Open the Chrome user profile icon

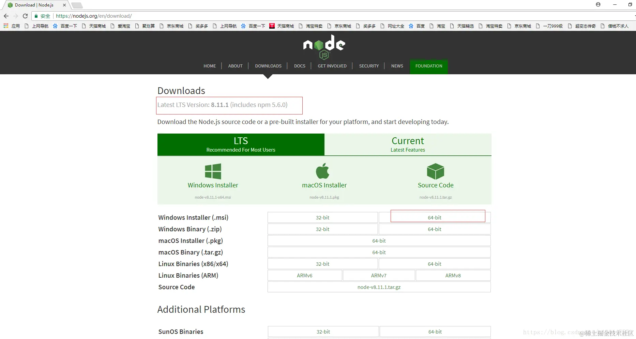pos(598,4)
